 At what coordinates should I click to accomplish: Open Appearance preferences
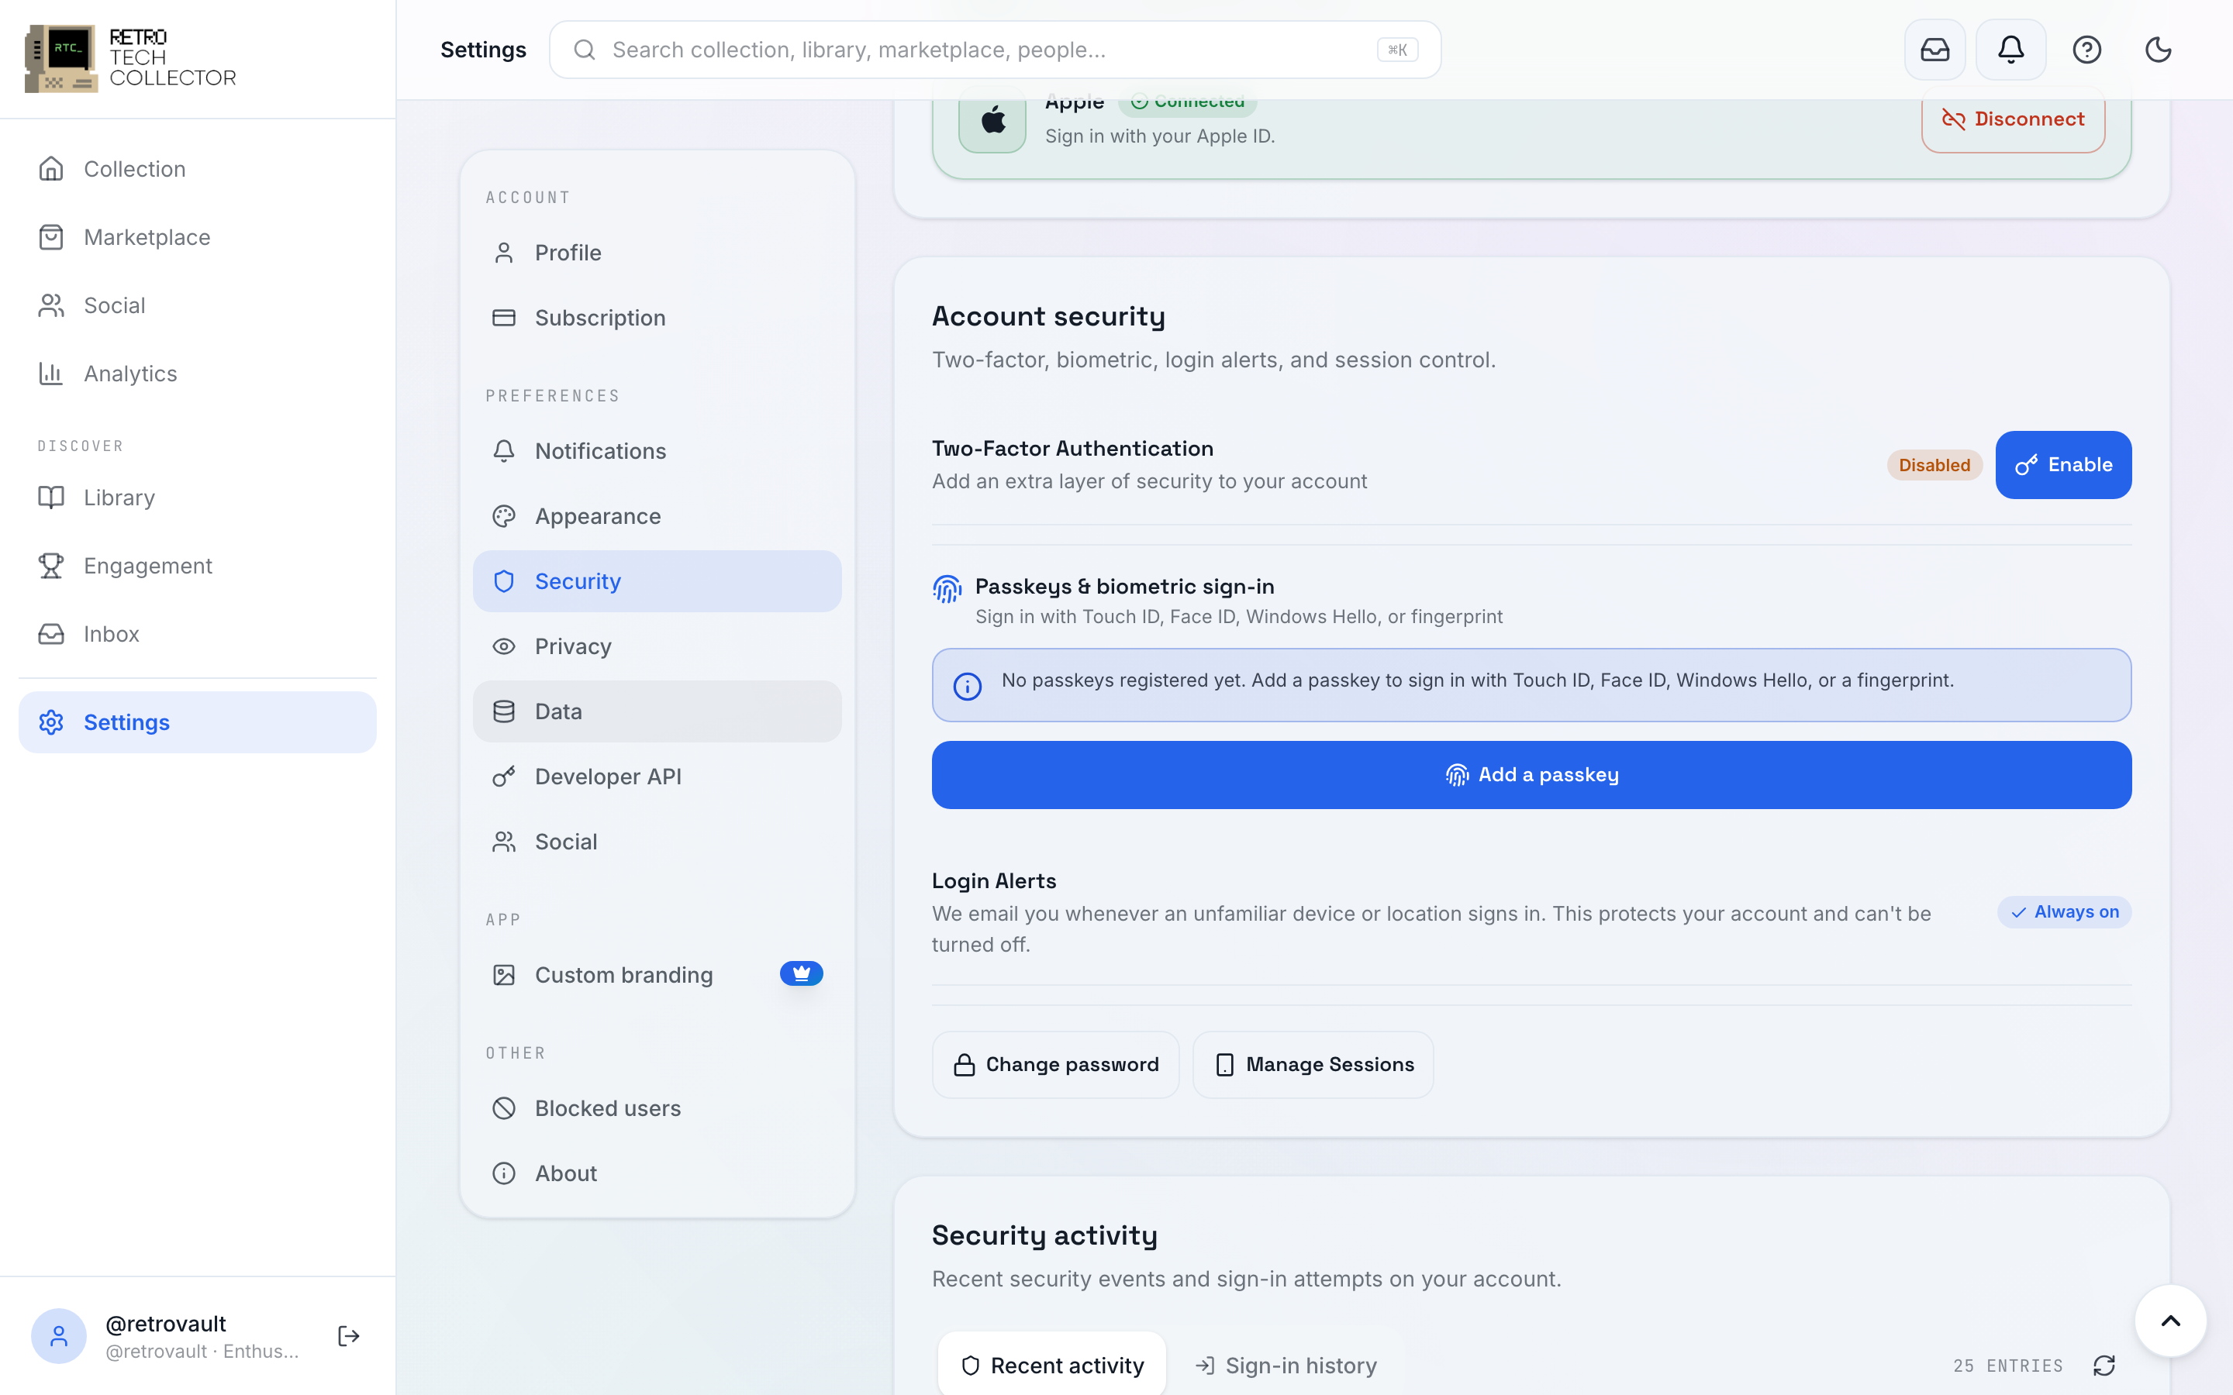(657, 515)
